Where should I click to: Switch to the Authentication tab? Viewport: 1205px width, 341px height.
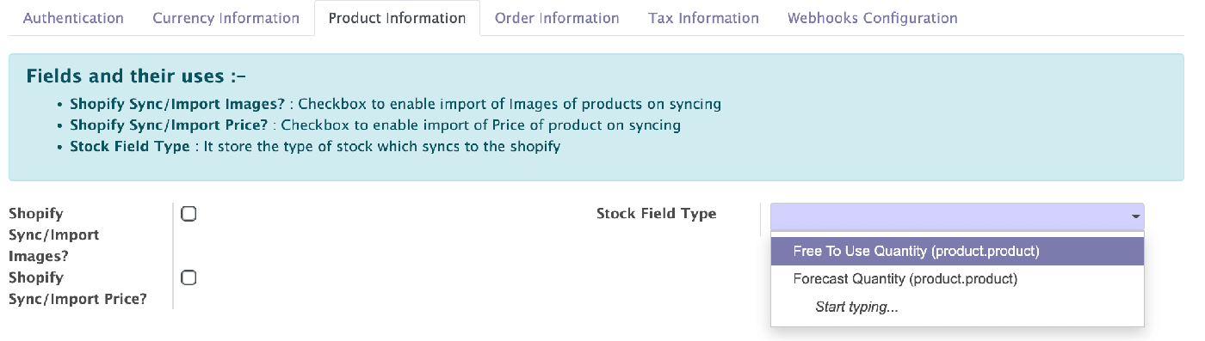point(73,18)
